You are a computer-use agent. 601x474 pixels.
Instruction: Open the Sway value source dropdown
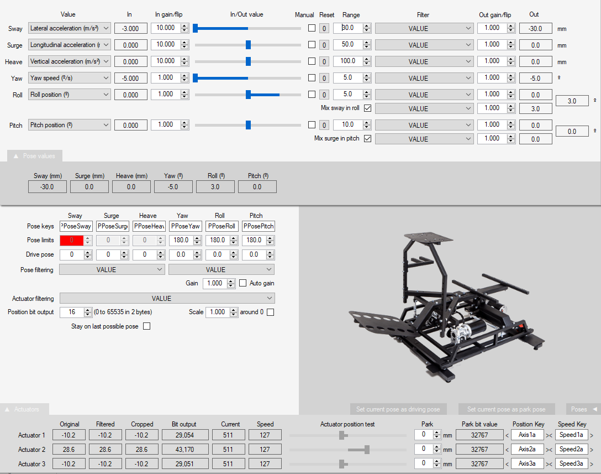pos(70,28)
